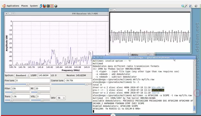This screenshot has height=116, width=201.
Task: Maximize the multimon terminal window
Action: (x=101, y=58)
